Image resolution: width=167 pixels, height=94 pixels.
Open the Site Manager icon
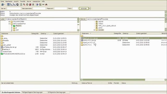coord(3,5)
